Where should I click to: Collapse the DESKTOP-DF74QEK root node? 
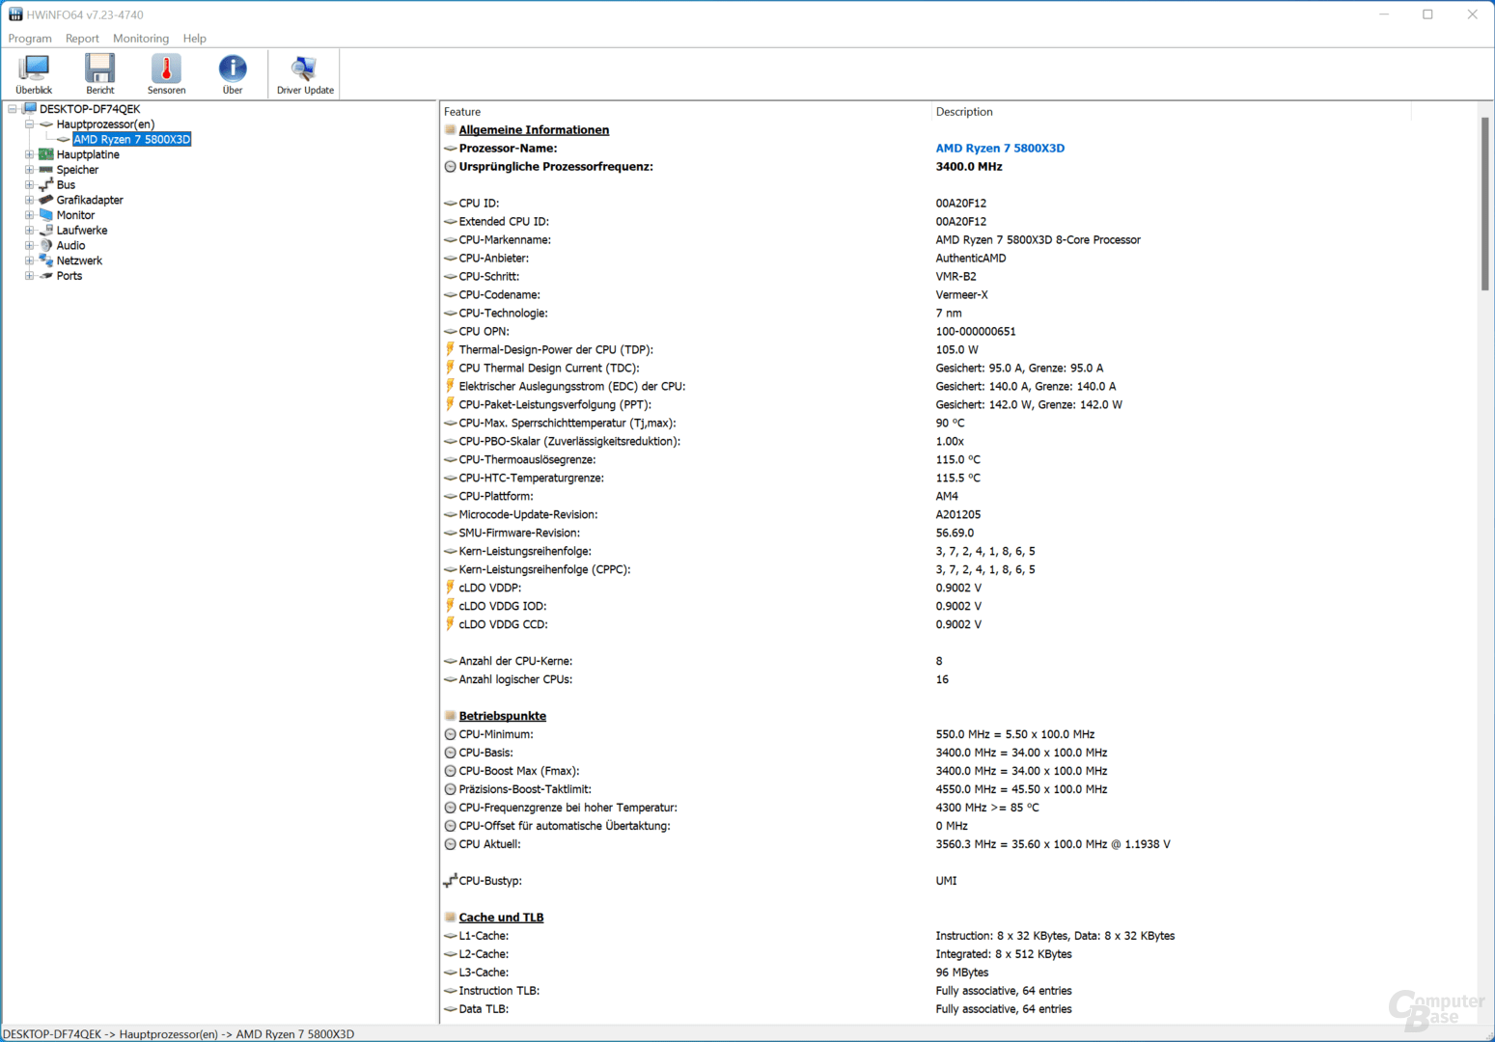(x=13, y=109)
